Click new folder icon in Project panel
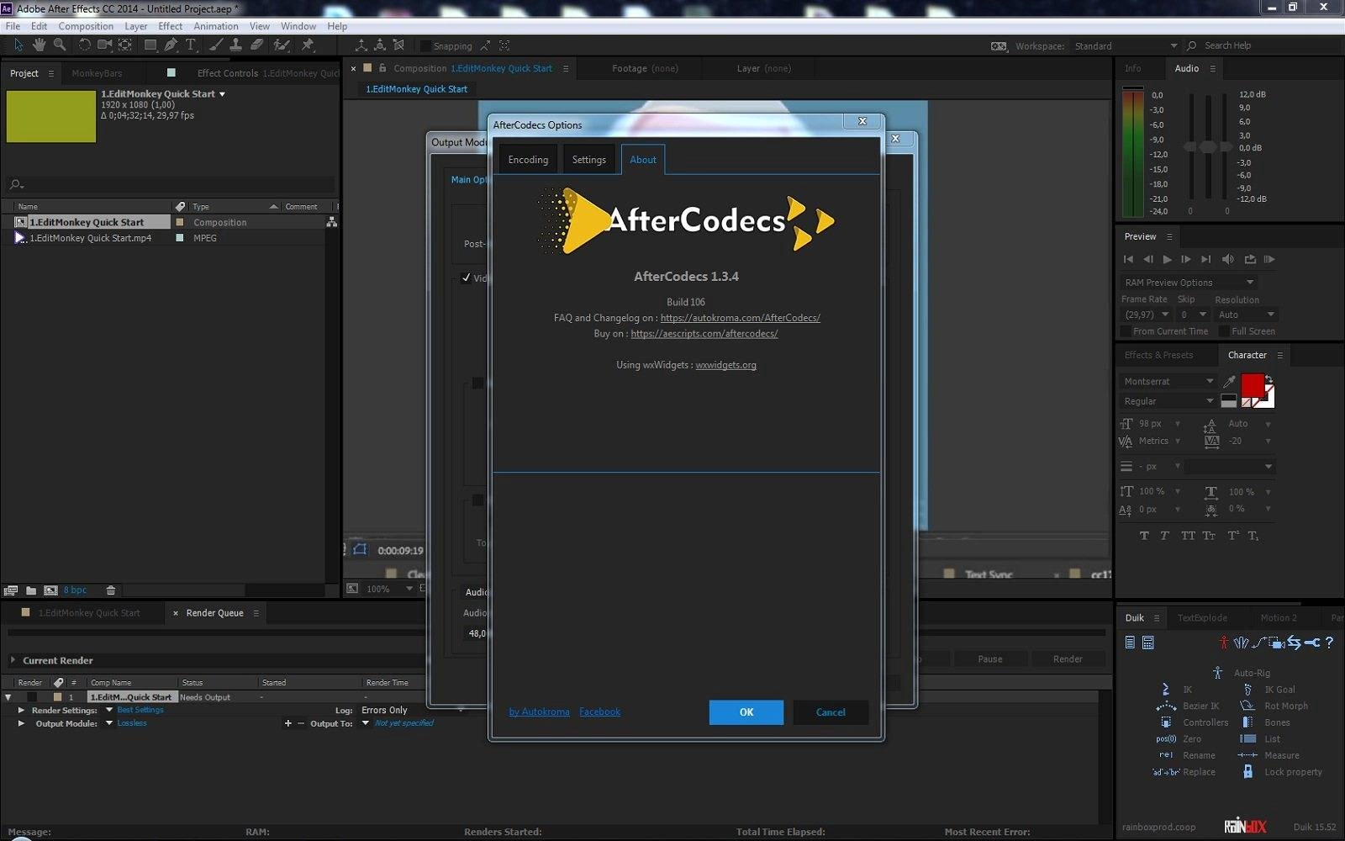The height and width of the screenshot is (841, 1345). click(x=31, y=590)
